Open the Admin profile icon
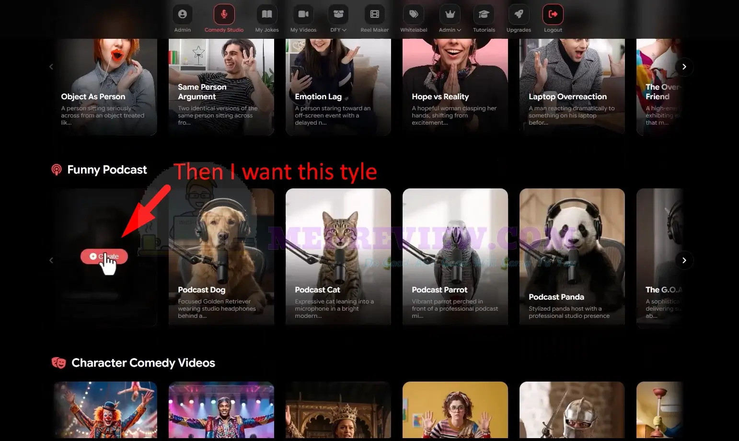Screen dimensions: 739x441 point(183,14)
